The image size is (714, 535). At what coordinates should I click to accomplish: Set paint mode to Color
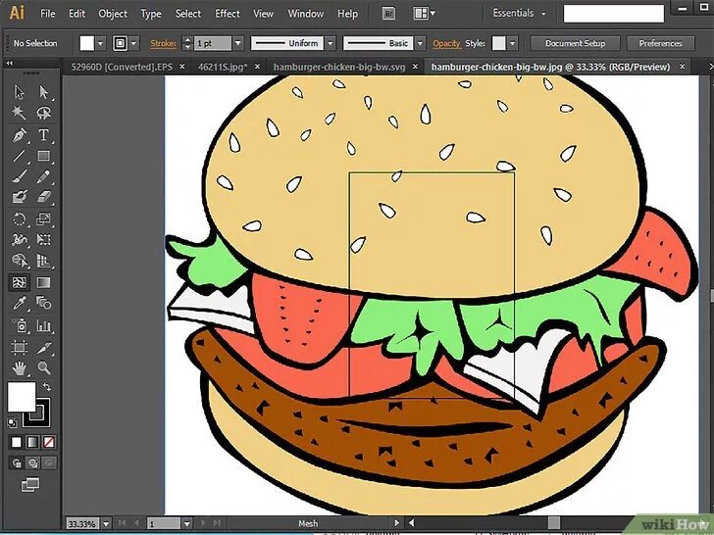(17, 442)
